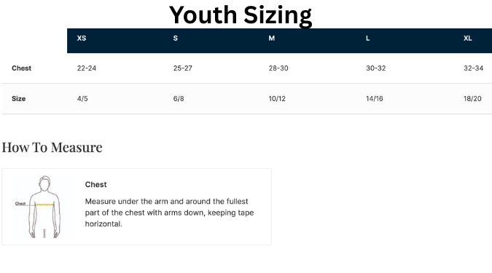Select the 6/8 size value

pos(179,99)
